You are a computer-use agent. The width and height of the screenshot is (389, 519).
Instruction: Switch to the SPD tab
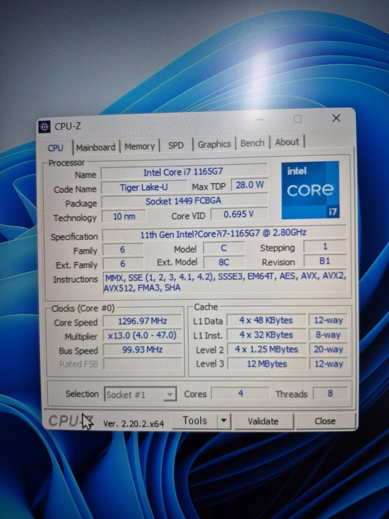coord(176,145)
